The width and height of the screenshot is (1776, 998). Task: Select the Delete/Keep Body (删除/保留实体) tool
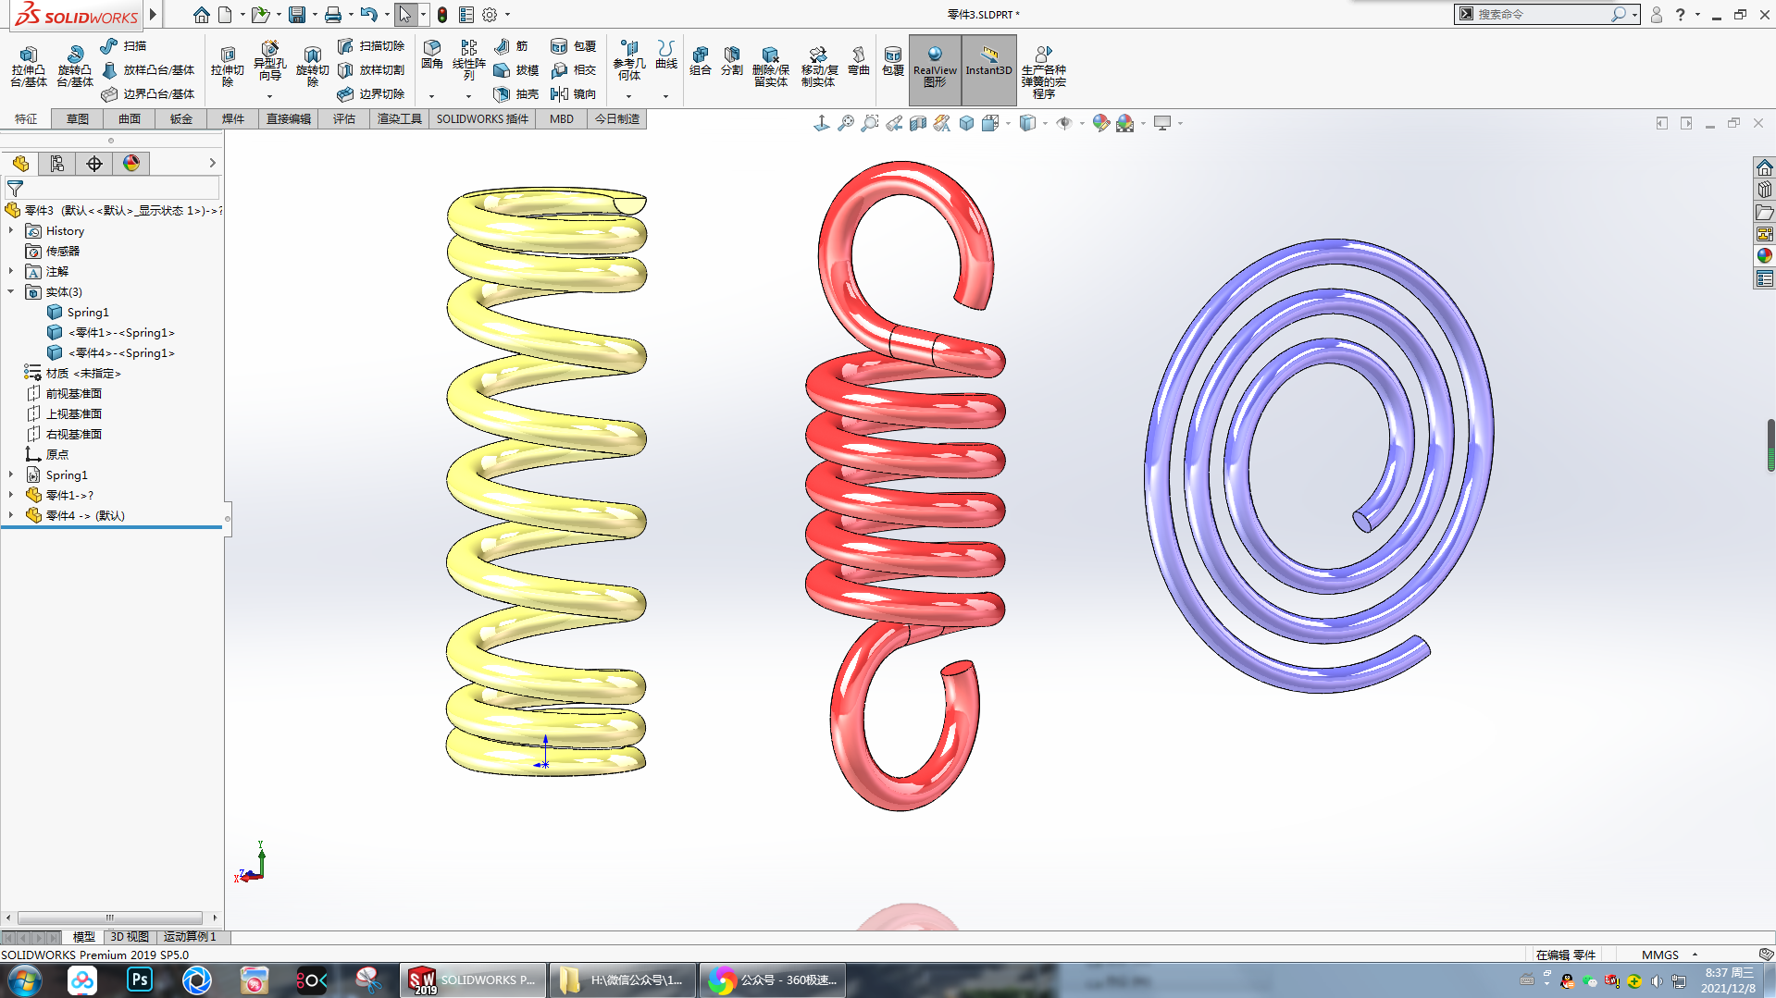tap(770, 66)
